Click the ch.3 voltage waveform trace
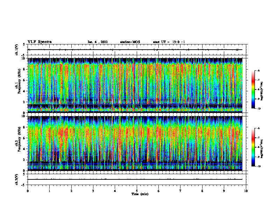277x214 pixels. pyautogui.click(x=135, y=179)
